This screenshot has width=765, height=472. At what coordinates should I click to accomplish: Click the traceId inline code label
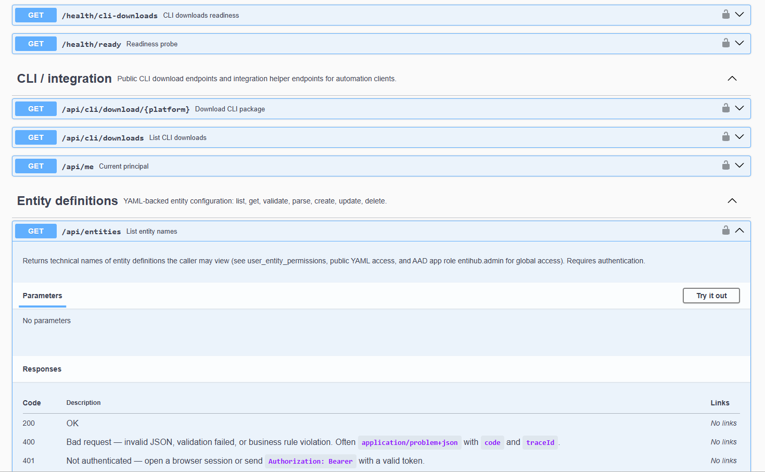tap(540, 442)
